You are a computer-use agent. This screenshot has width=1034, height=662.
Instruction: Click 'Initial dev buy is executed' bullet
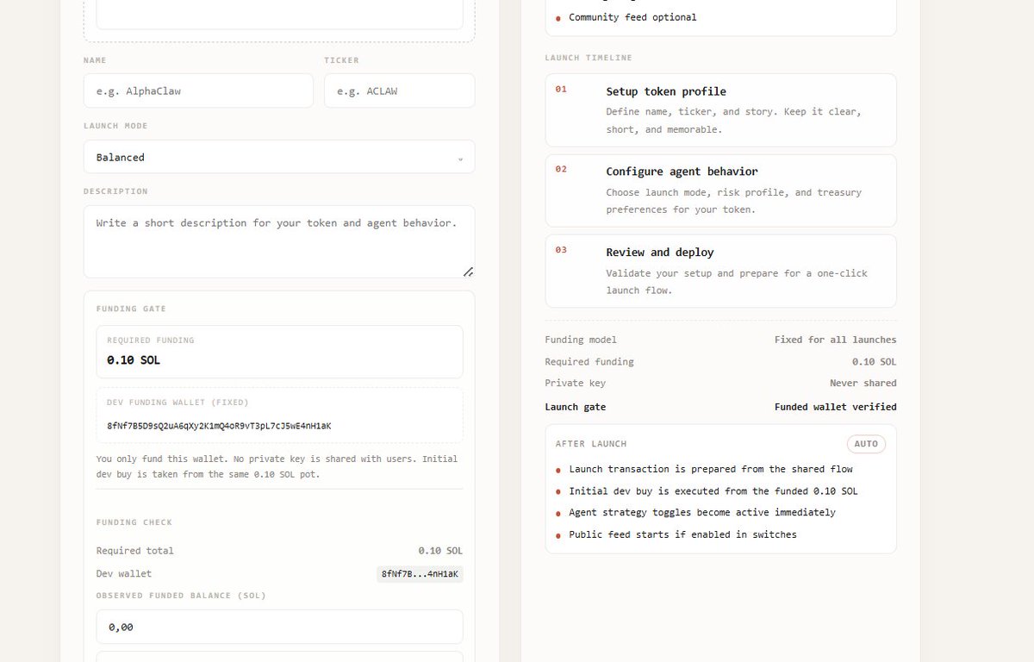tap(713, 491)
